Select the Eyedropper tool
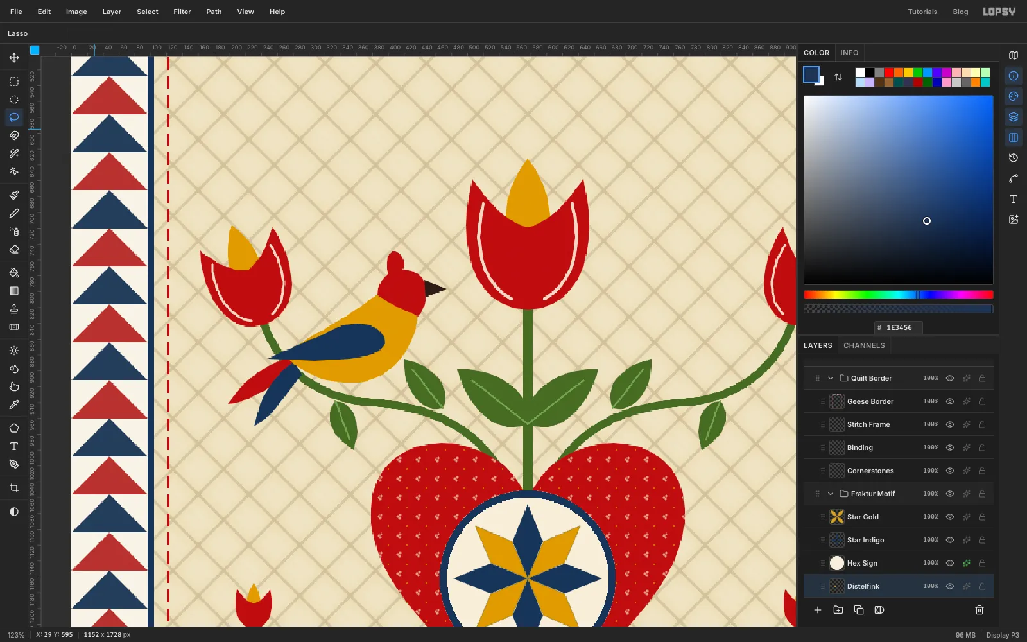1027x642 pixels. [x=14, y=404]
